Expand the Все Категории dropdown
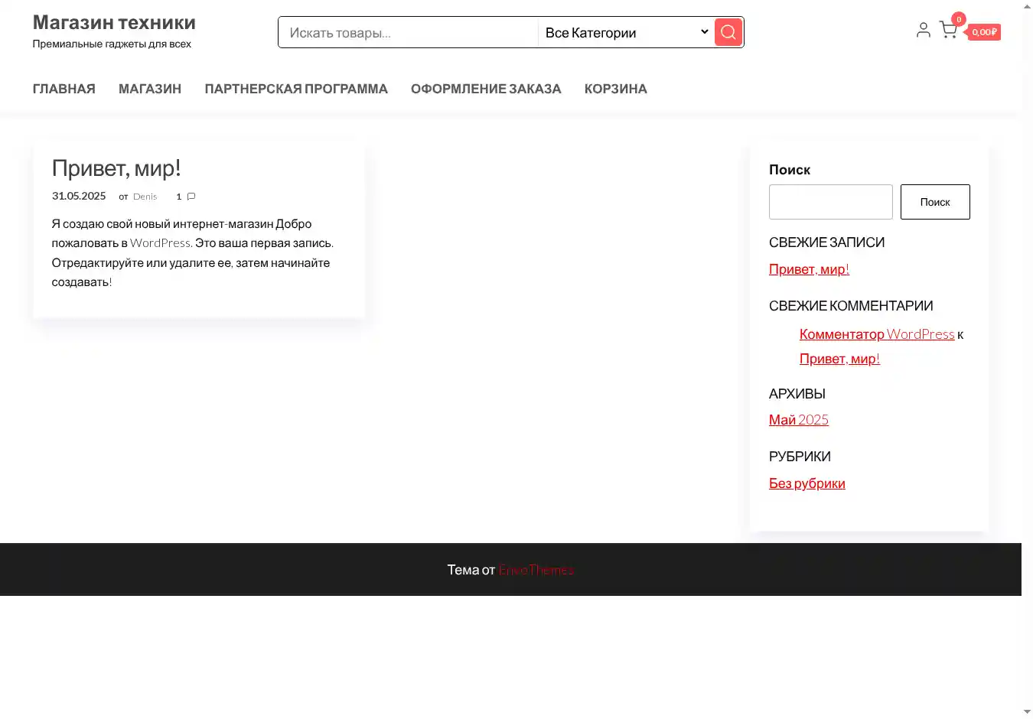This screenshot has height=719, width=1033. (x=626, y=33)
